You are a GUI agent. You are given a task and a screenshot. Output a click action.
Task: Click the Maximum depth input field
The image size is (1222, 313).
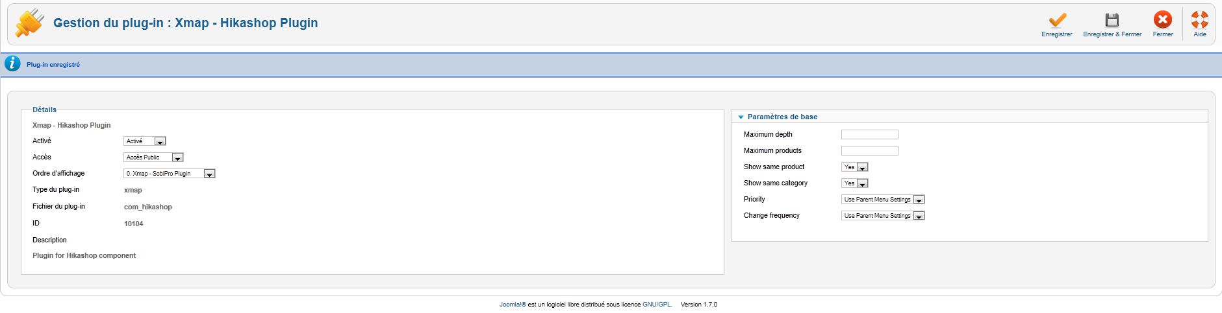(x=870, y=135)
